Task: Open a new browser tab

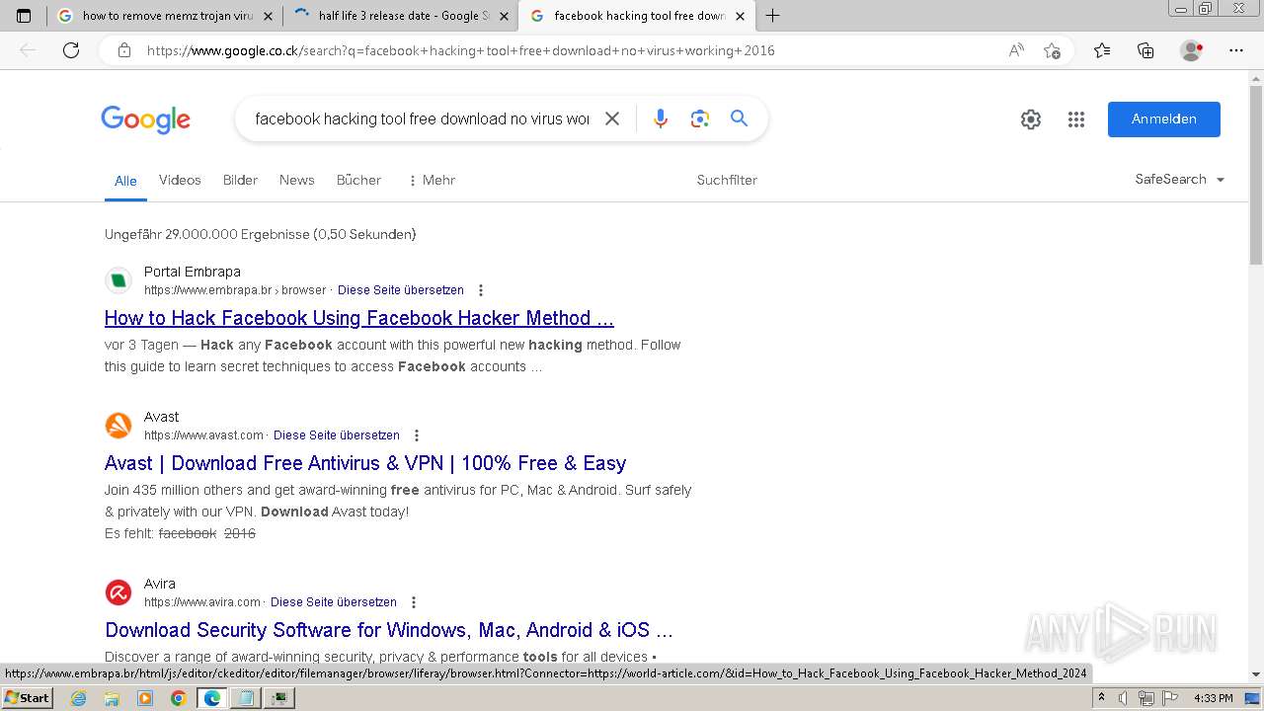Action: point(773,16)
